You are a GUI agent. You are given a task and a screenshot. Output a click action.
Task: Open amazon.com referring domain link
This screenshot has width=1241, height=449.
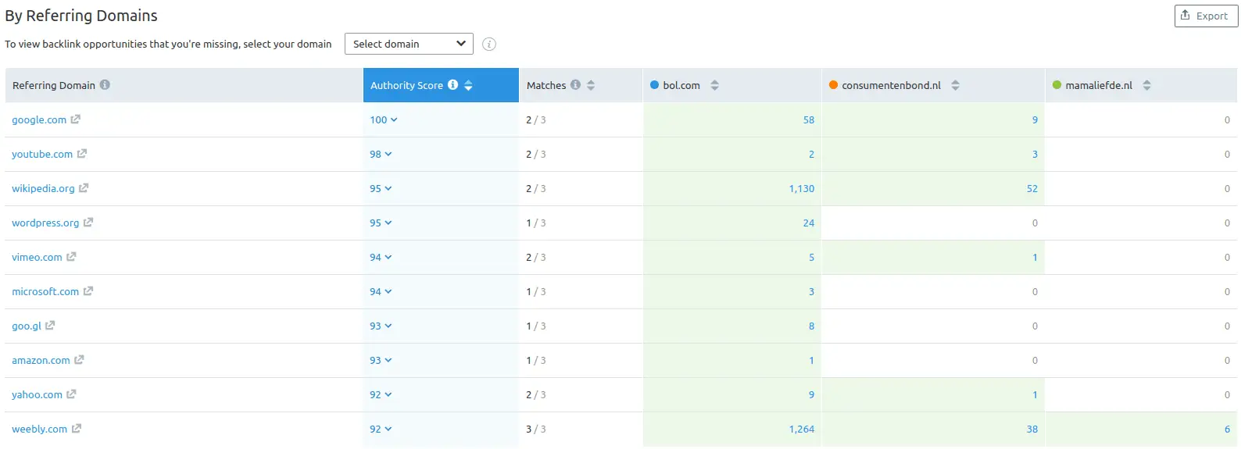pos(41,360)
